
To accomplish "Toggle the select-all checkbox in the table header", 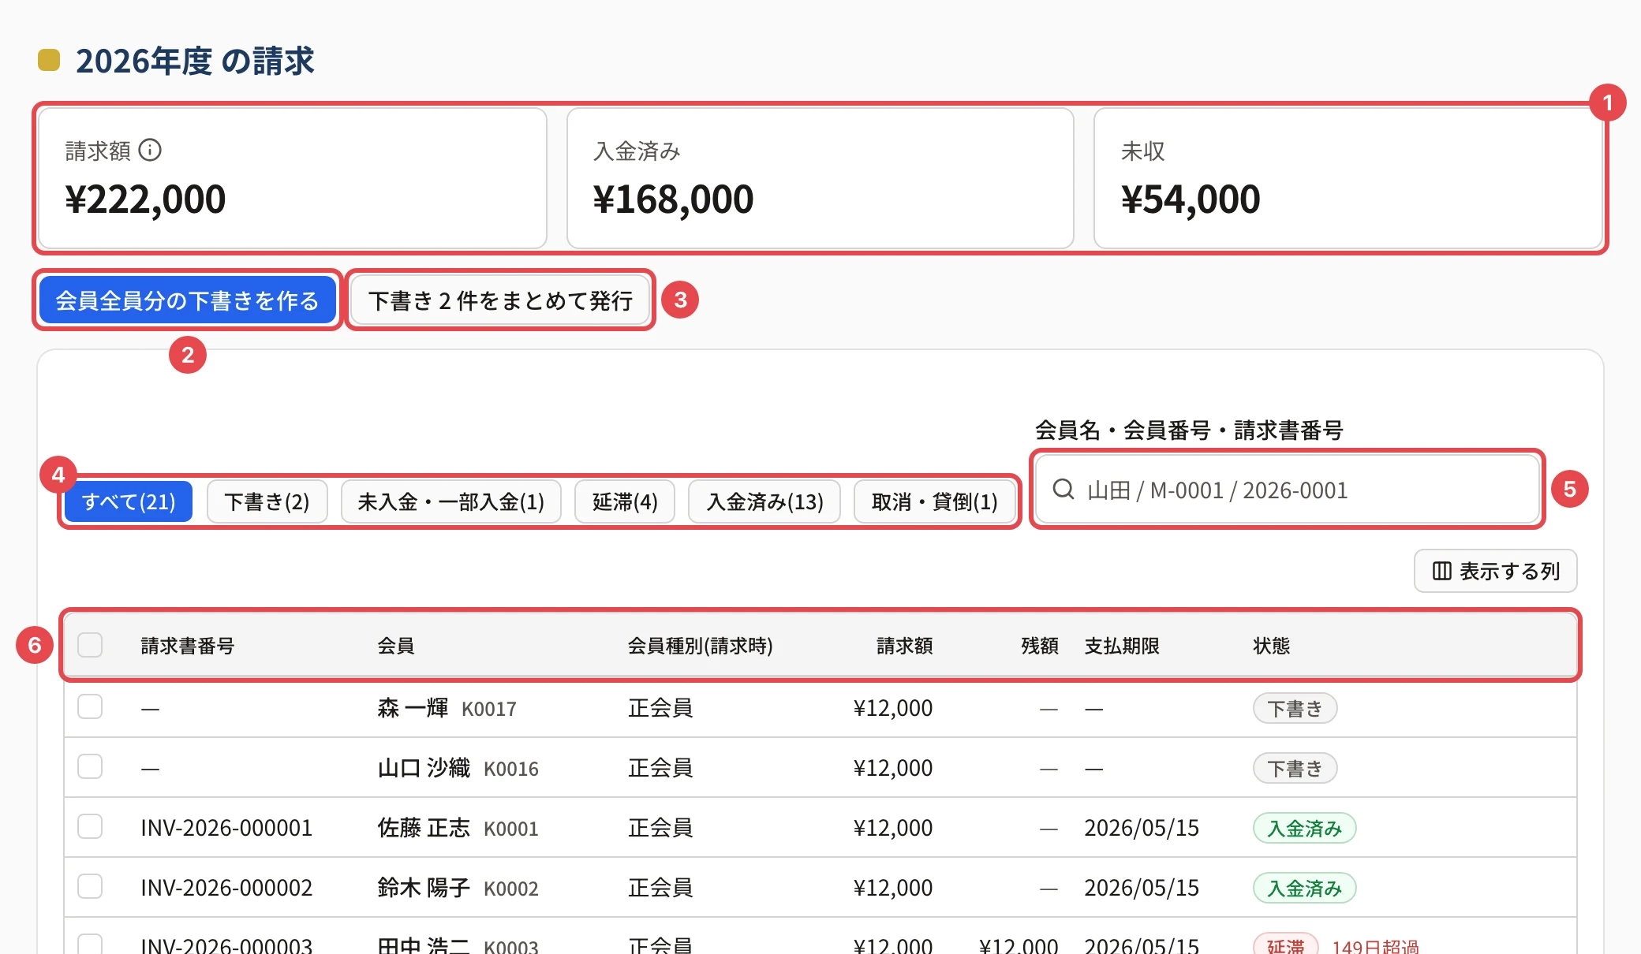I will click(90, 645).
